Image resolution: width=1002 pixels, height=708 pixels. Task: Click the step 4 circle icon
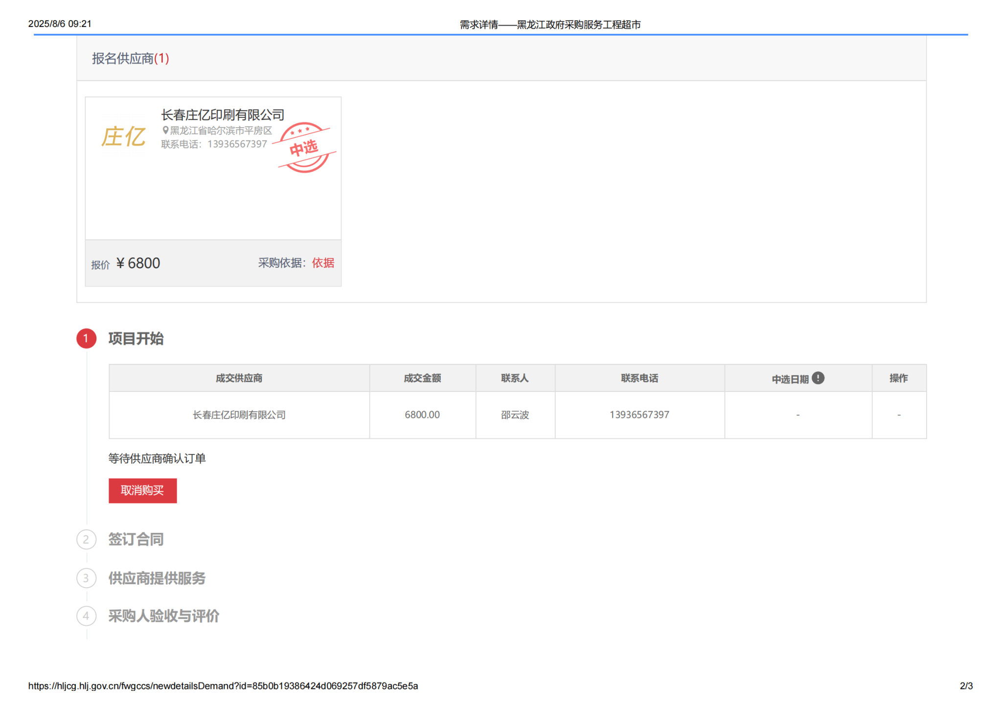tap(86, 616)
